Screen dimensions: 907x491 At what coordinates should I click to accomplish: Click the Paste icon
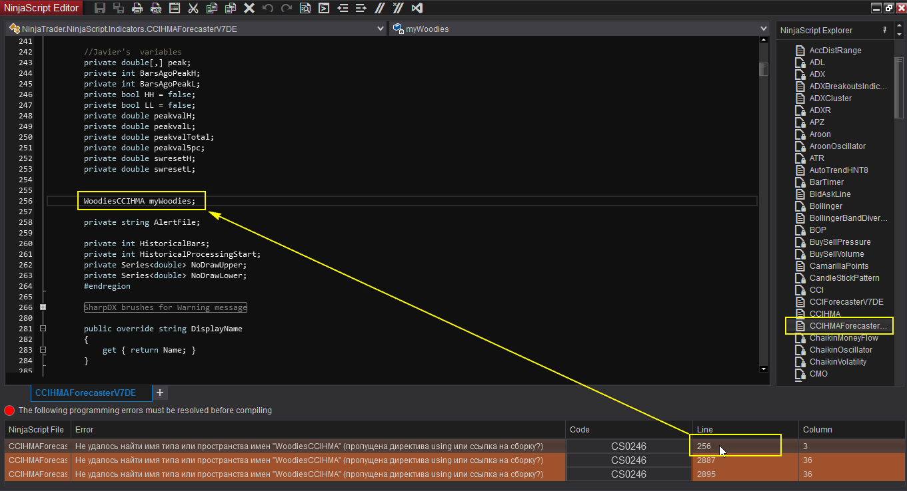tap(231, 8)
